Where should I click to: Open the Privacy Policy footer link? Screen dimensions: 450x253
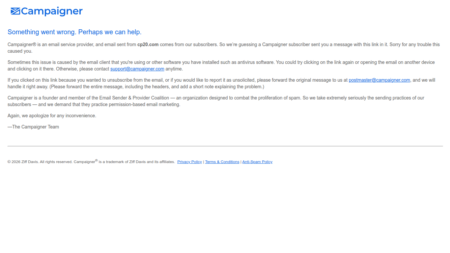coord(189,162)
